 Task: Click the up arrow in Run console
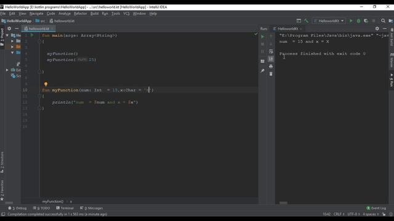point(271,37)
